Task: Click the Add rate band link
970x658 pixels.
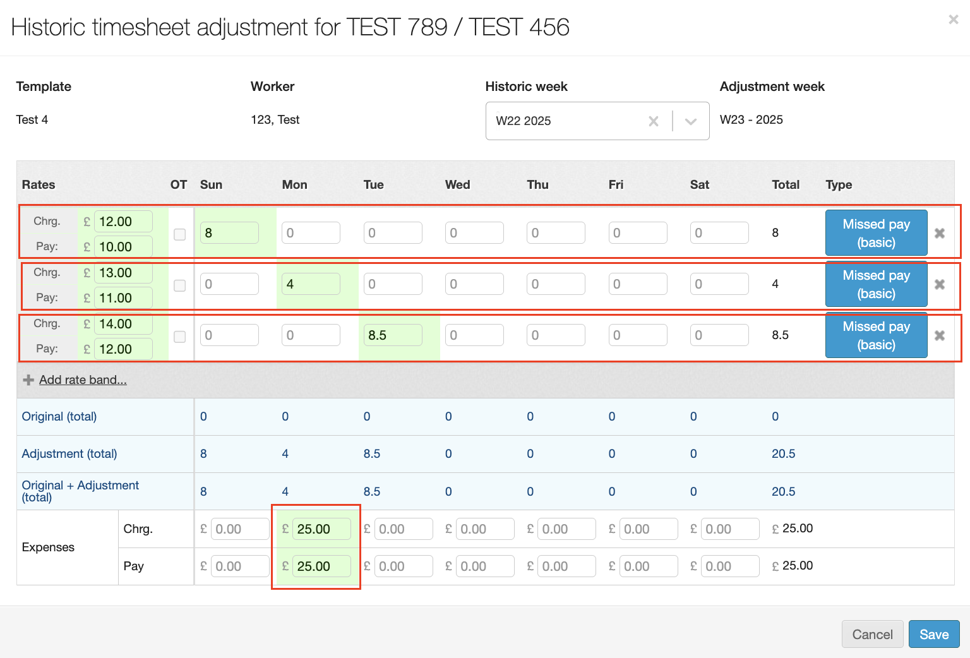Action: (x=83, y=380)
